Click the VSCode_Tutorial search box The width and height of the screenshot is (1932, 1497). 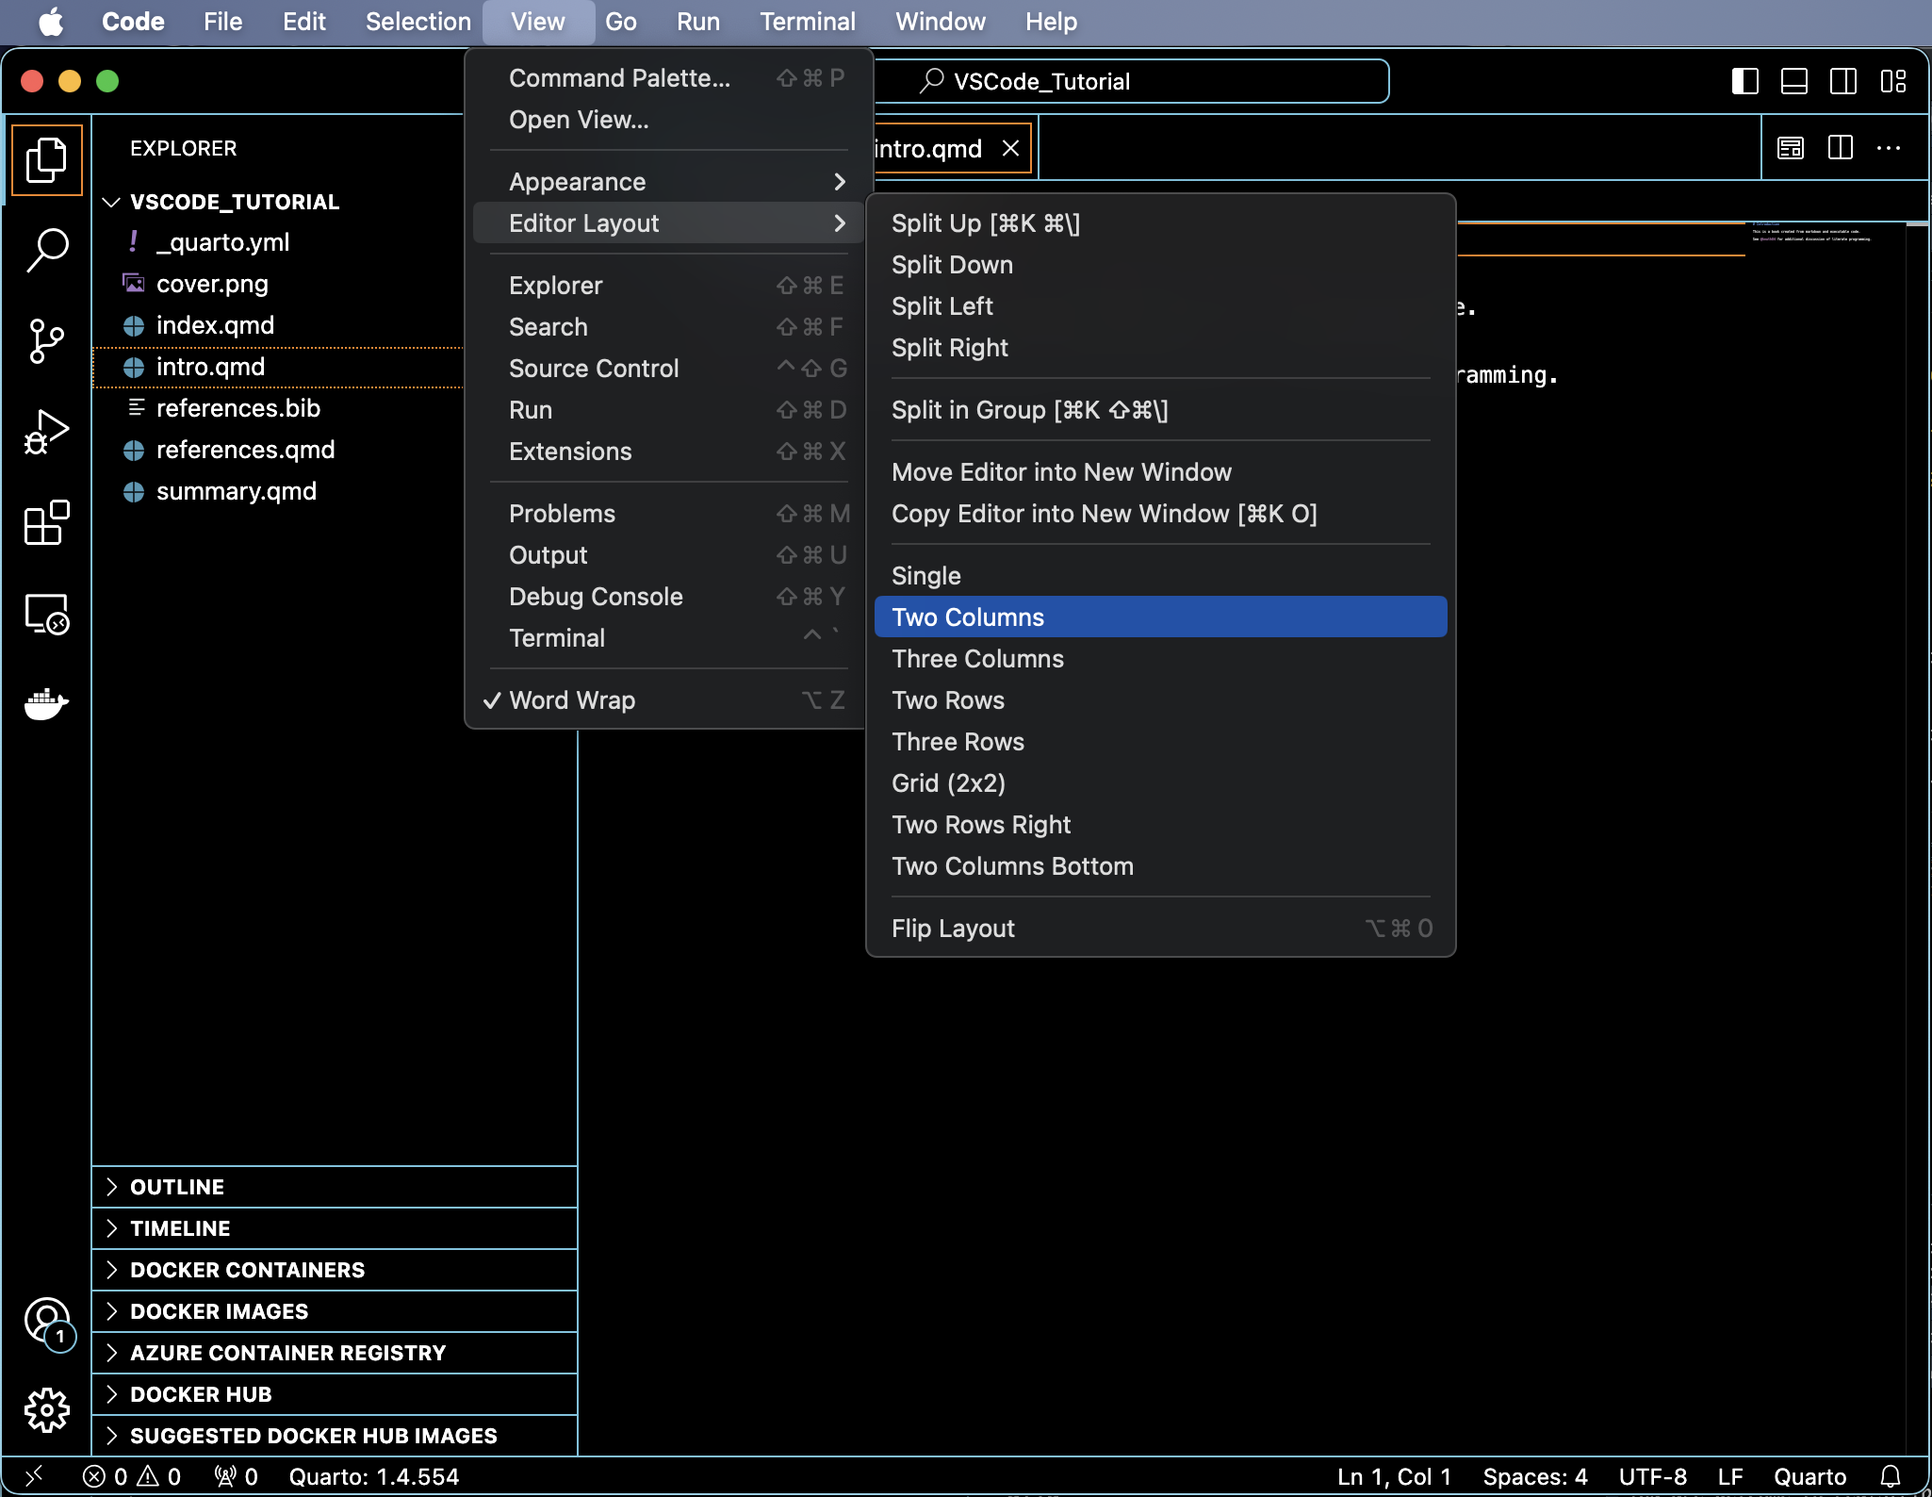[x=1131, y=81]
